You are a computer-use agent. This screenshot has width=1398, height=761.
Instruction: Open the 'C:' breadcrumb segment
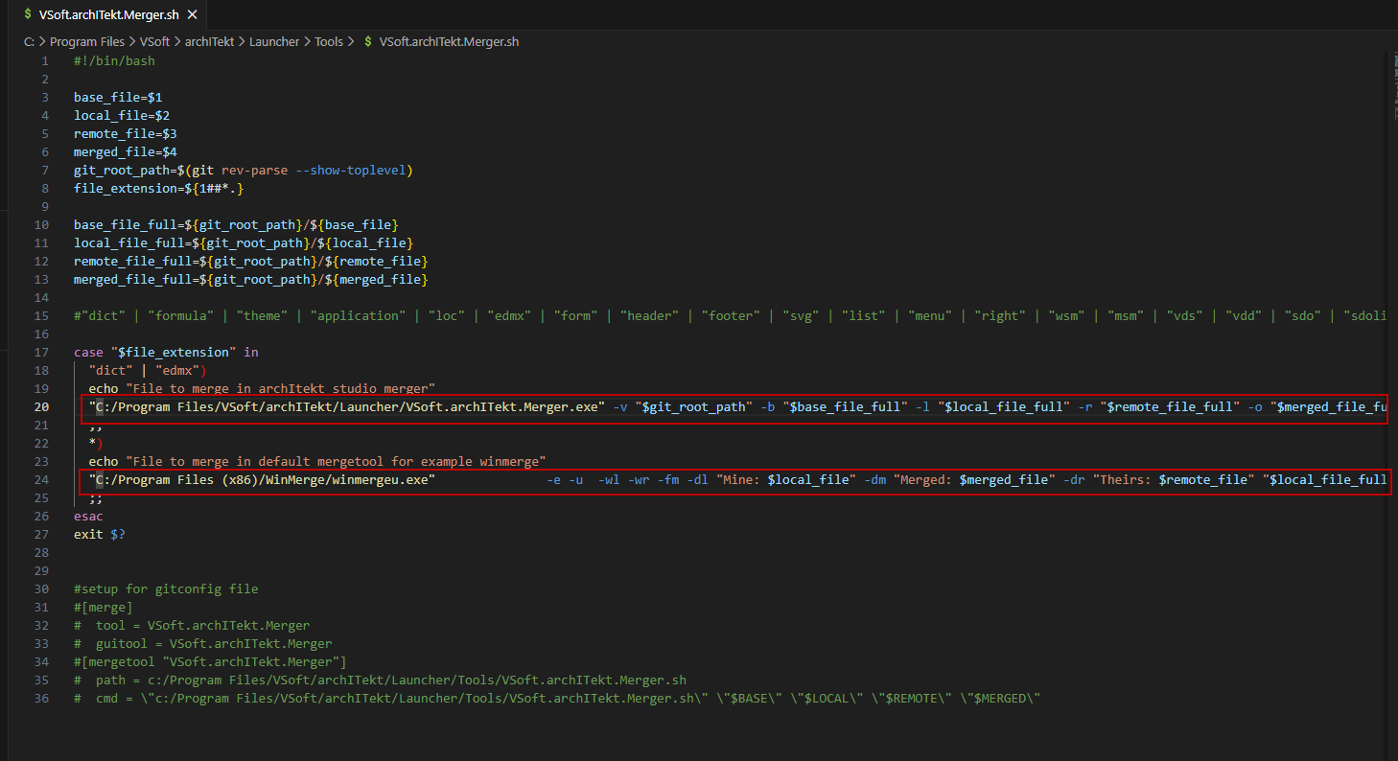pos(30,42)
